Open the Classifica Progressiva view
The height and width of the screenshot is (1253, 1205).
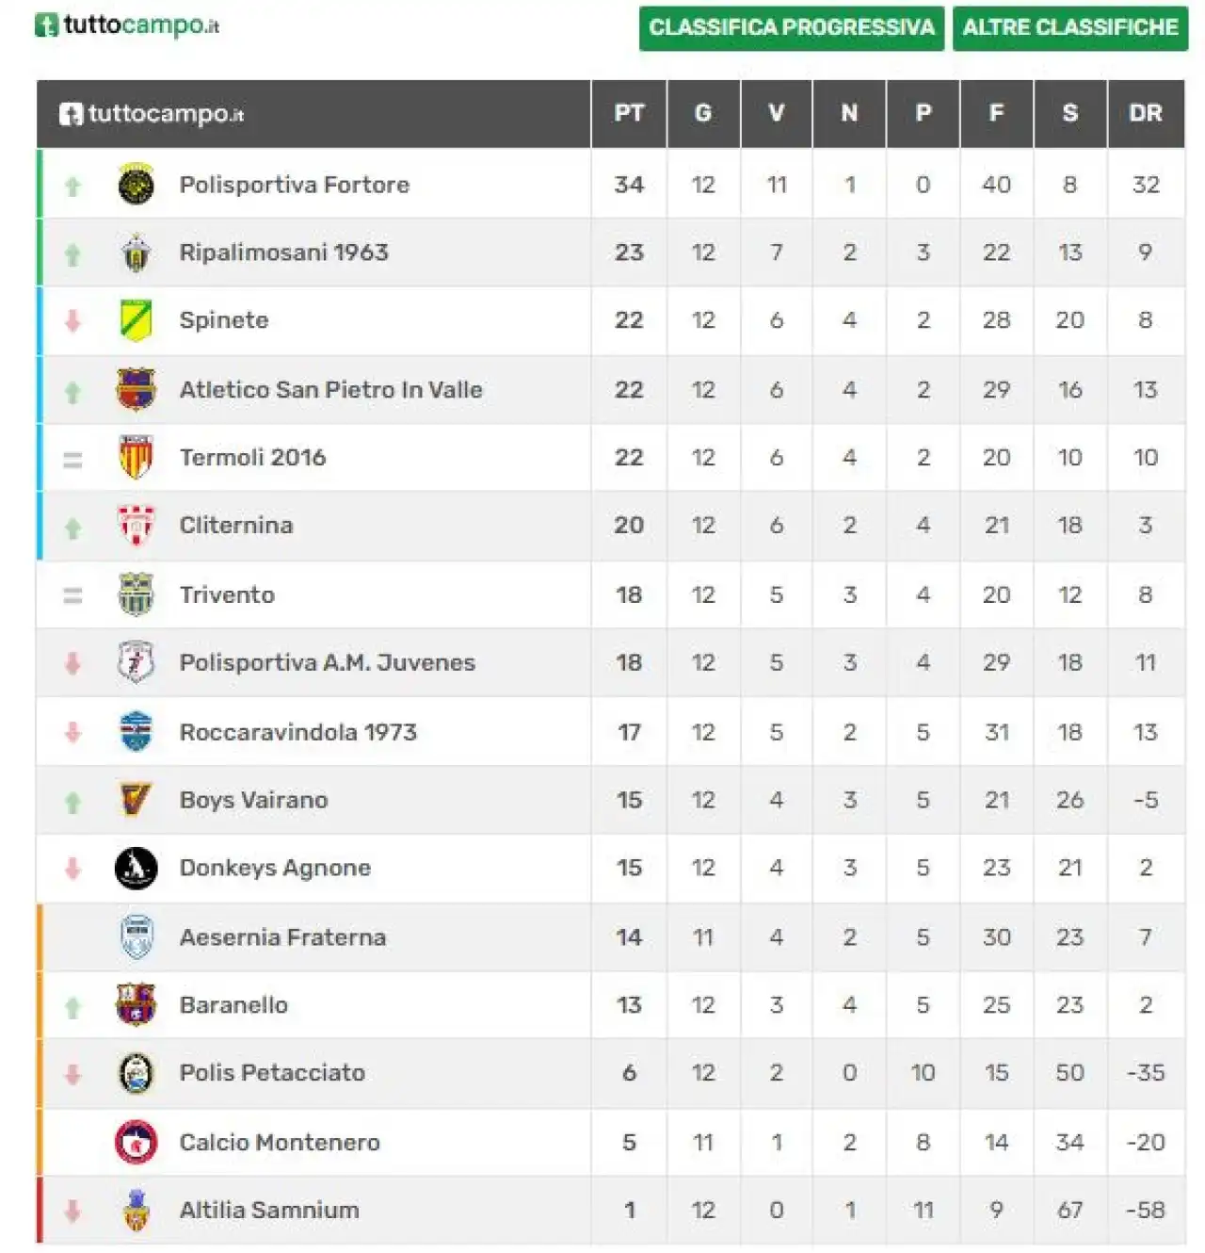click(791, 27)
